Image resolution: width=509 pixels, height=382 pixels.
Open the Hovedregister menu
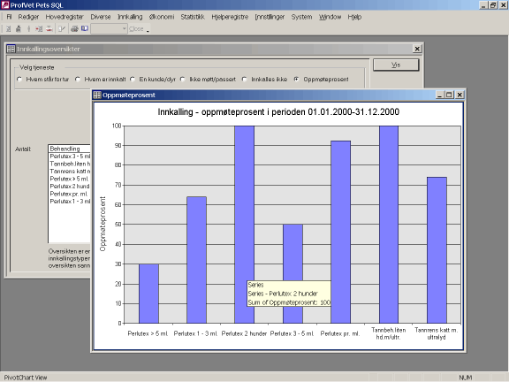pyautogui.click(x=65, y=17)
